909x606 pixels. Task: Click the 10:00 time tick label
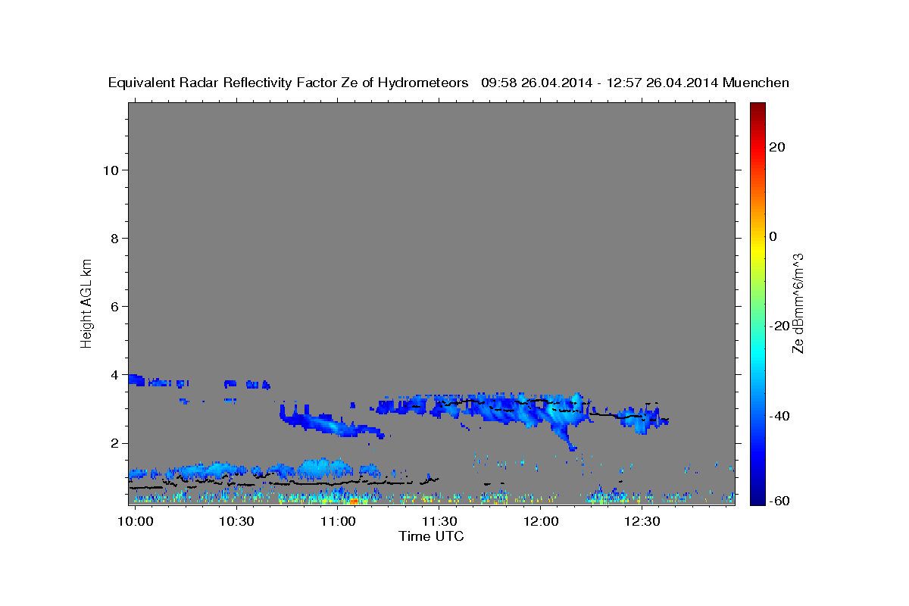(x=136, y=522)
